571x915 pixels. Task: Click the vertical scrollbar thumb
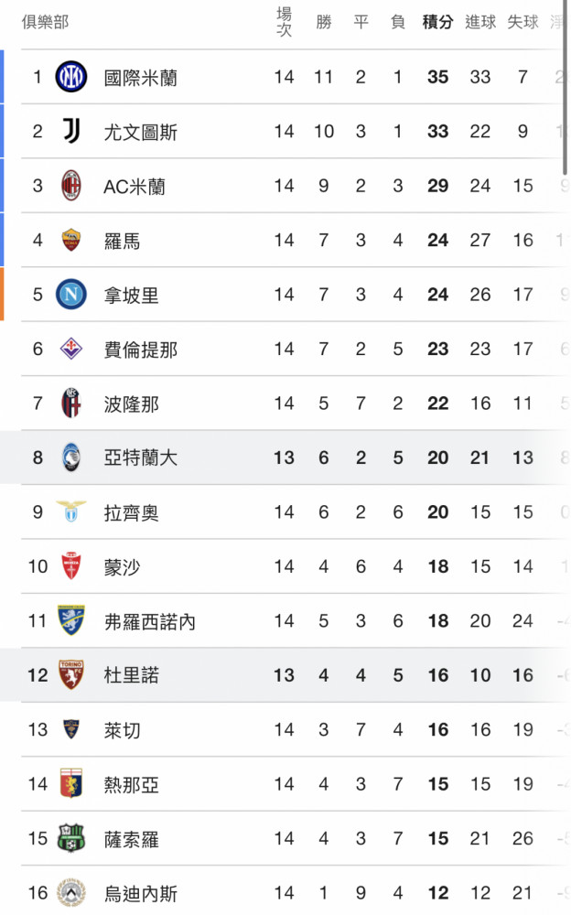click(x=565, y=89)
